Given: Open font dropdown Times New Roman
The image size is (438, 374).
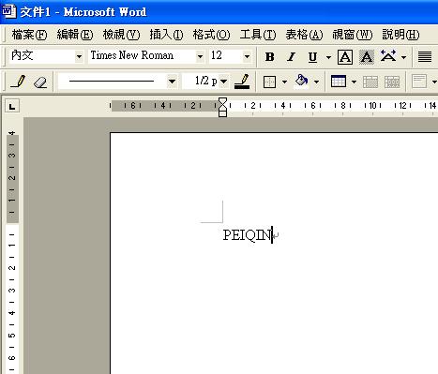Looking at the screenshot, I should pos(200,56).
